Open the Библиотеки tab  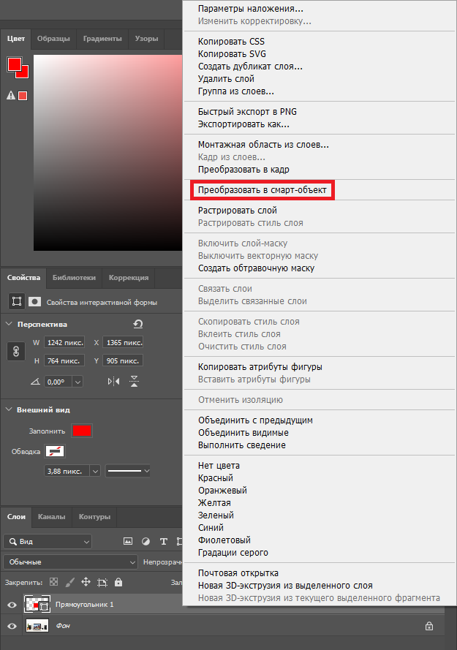(x=75, y=278)
